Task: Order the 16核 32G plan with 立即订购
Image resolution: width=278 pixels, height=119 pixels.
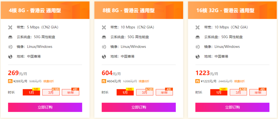Action: click(232, 107)
